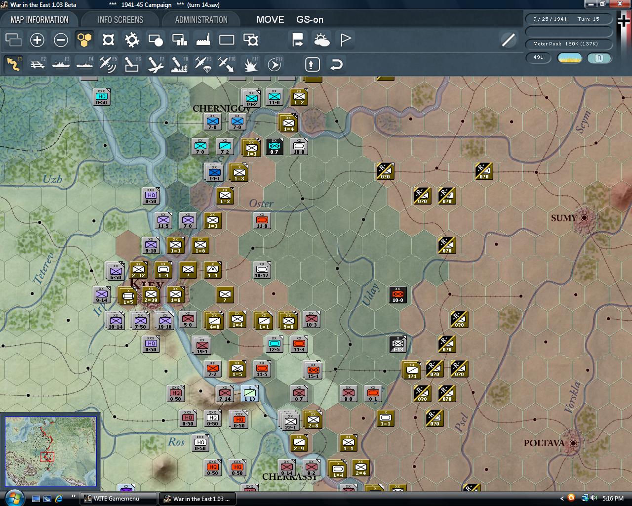This screenshot has width=632, height=506.
Task: Select F6 bomb unit mode
Action: click(132, 64)
